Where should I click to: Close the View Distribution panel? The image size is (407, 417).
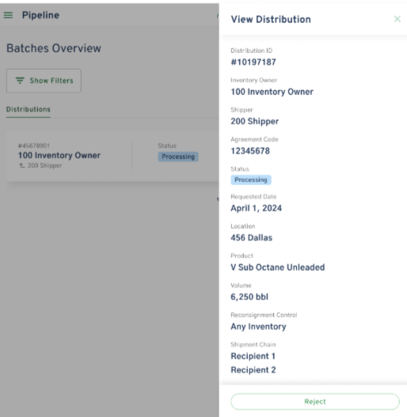tap(397, 19)
